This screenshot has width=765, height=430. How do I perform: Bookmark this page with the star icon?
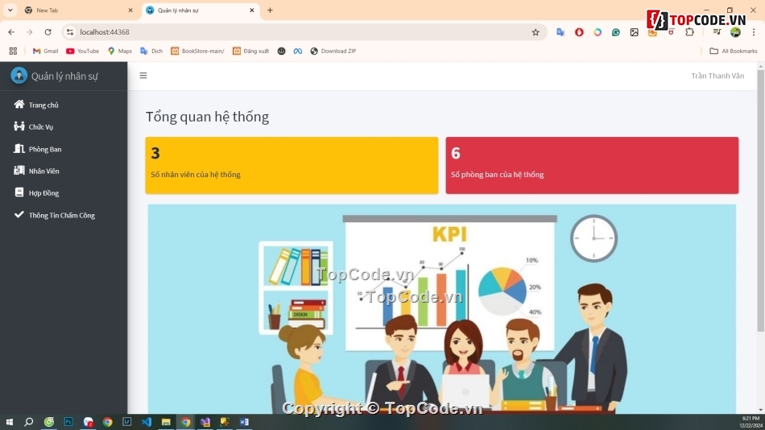tap(535, 32)
